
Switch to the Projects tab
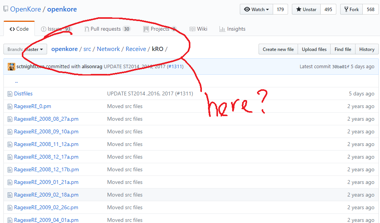[160, 29]
